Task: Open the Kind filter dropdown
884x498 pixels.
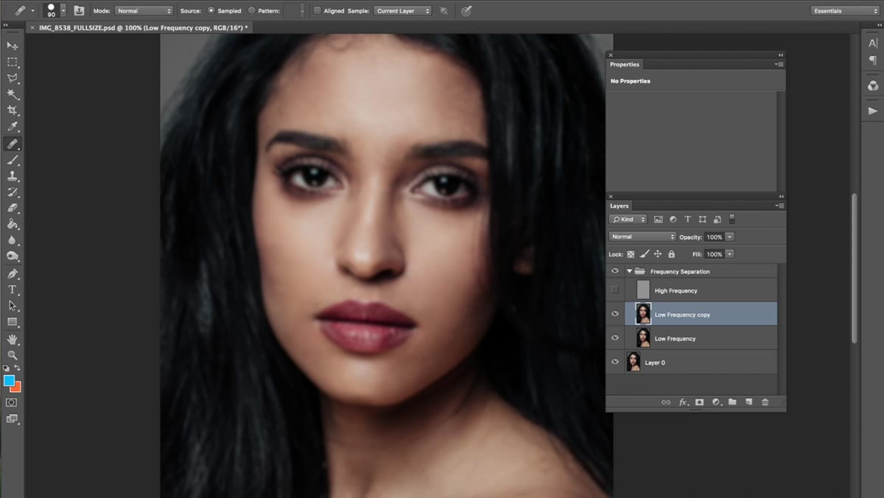Action: tap(628, 220)
